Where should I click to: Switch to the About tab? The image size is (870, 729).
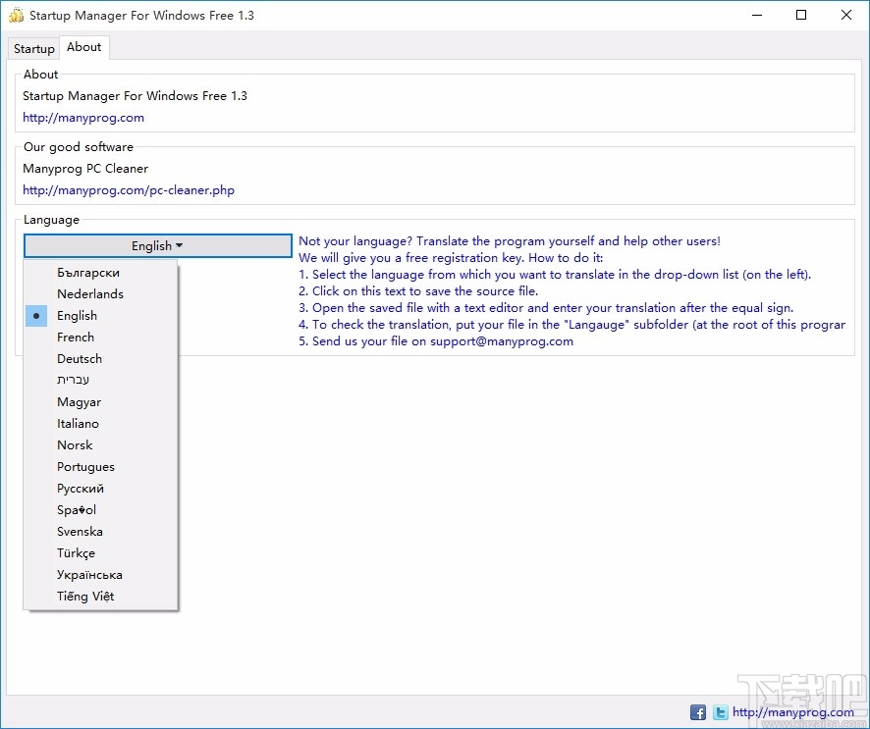tap(83, 46)
